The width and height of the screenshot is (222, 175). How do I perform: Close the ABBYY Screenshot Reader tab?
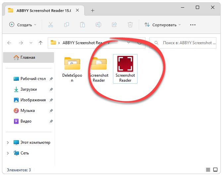[x=77, y=10]
